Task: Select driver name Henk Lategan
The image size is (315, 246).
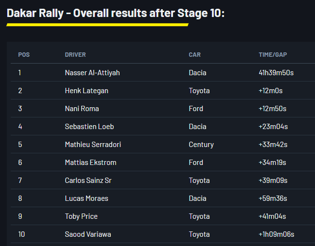Action: click(x=87, y=91)
